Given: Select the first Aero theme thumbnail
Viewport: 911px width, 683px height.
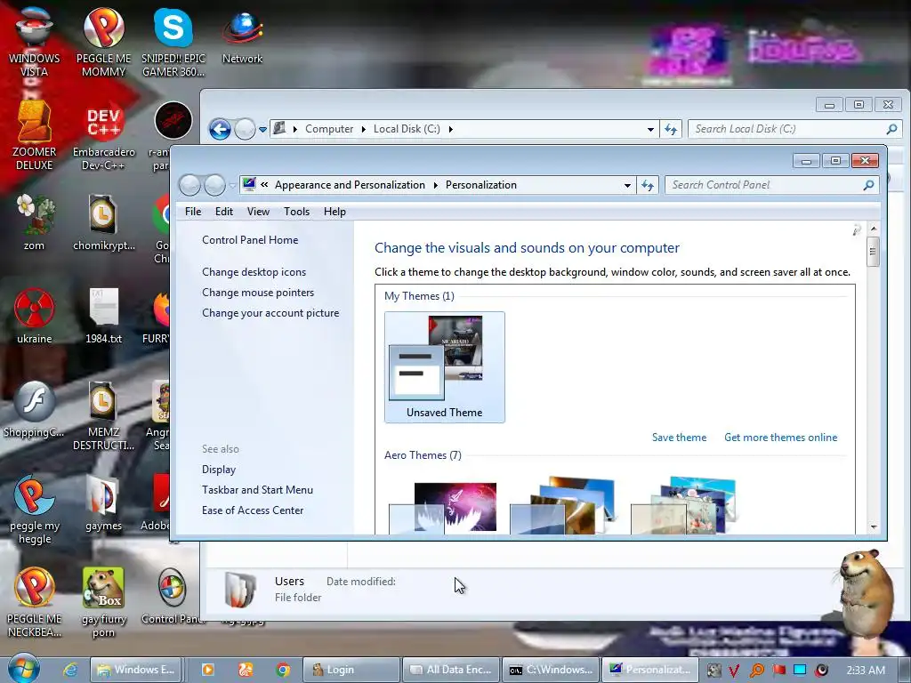Looking at the screenshot, I should click(443, 506).
